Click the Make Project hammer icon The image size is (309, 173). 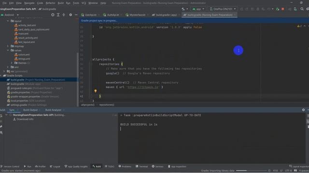pos(183,9)
